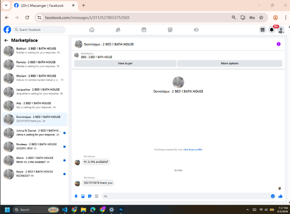Reload the page
Screen dimensions: 290x214
(27, 17)
